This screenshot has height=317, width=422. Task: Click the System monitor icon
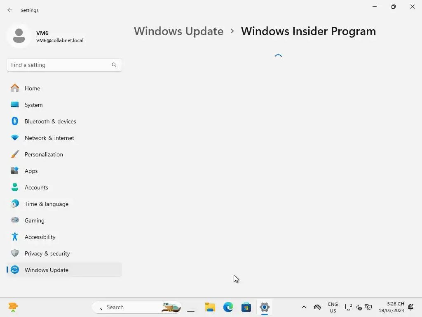15,104
